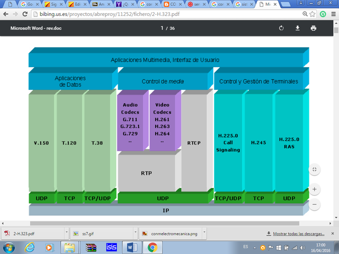The height and width of the screenshot is (254, 339).
Task: Switch to the Yahoo browser tab
Action: (124, 4)
